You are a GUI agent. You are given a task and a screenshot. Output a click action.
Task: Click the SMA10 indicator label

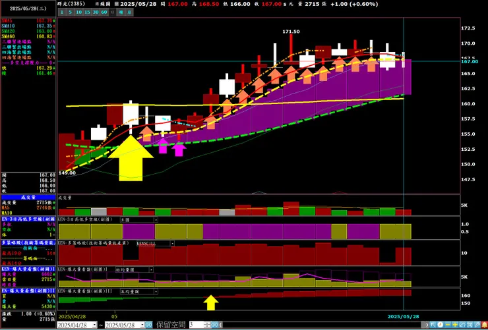pos(8,26)
